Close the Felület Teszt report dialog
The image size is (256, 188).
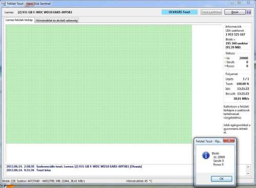coord(229,140)
